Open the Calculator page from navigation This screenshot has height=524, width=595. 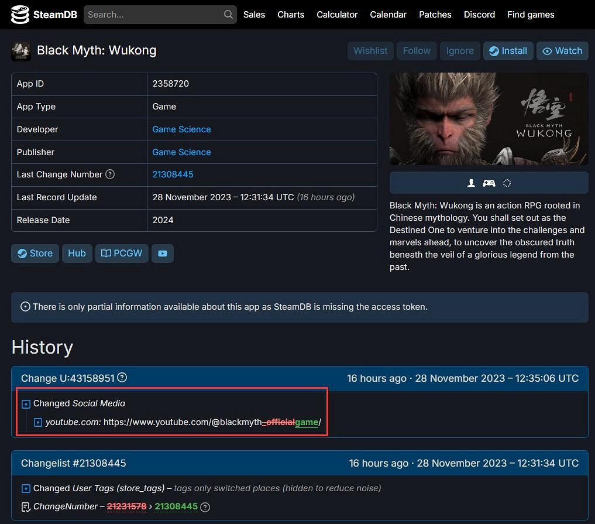coord(337,15)
